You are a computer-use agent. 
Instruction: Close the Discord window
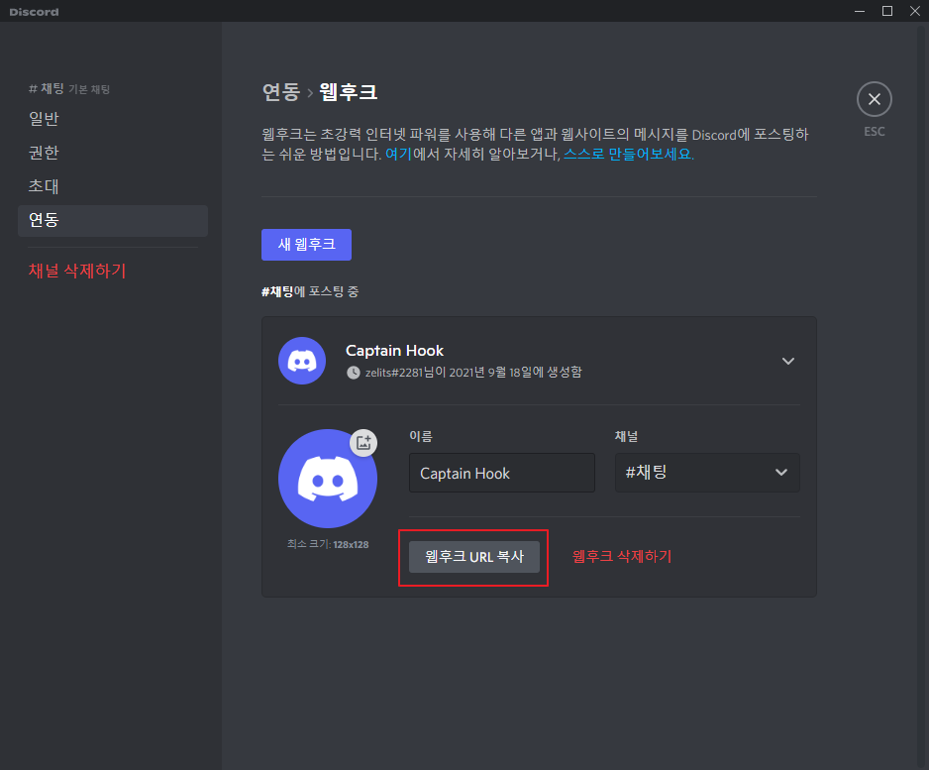pyautogui.click(x=915, y=11)
